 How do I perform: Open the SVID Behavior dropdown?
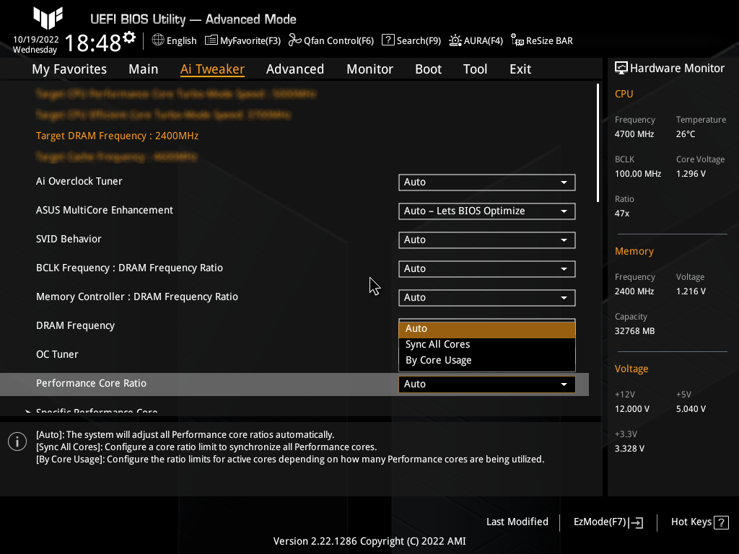[x=486, y=239]
